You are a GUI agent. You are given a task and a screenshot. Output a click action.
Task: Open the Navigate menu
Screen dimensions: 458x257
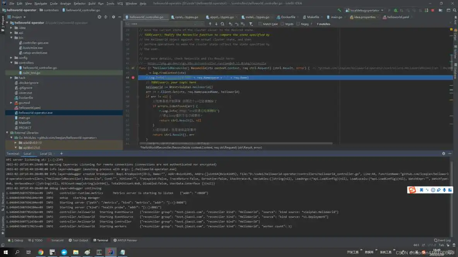click(41, 3)
